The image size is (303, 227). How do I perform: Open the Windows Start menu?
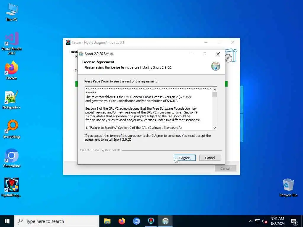pyautogui.click(x=7, y=221)
